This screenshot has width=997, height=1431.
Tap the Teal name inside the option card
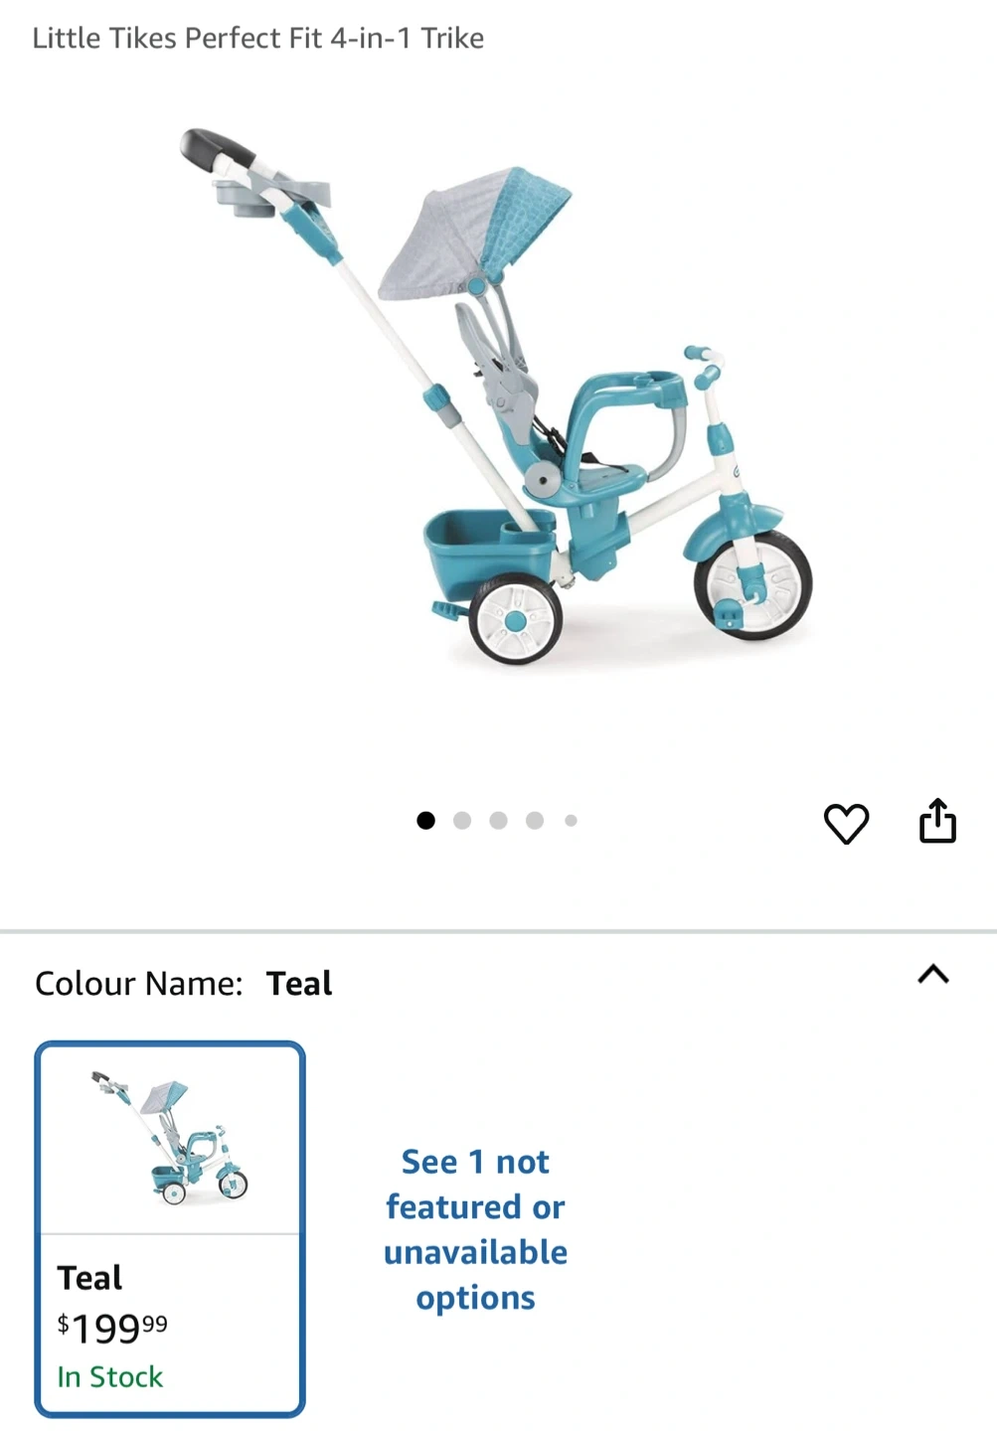pyautogui.click(x=89, y=1277)
